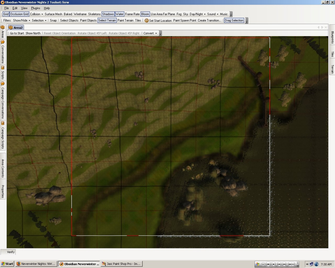Expand hidden system tray icons
This screenshot has width=335, height=268.
[x=307, y=264]
